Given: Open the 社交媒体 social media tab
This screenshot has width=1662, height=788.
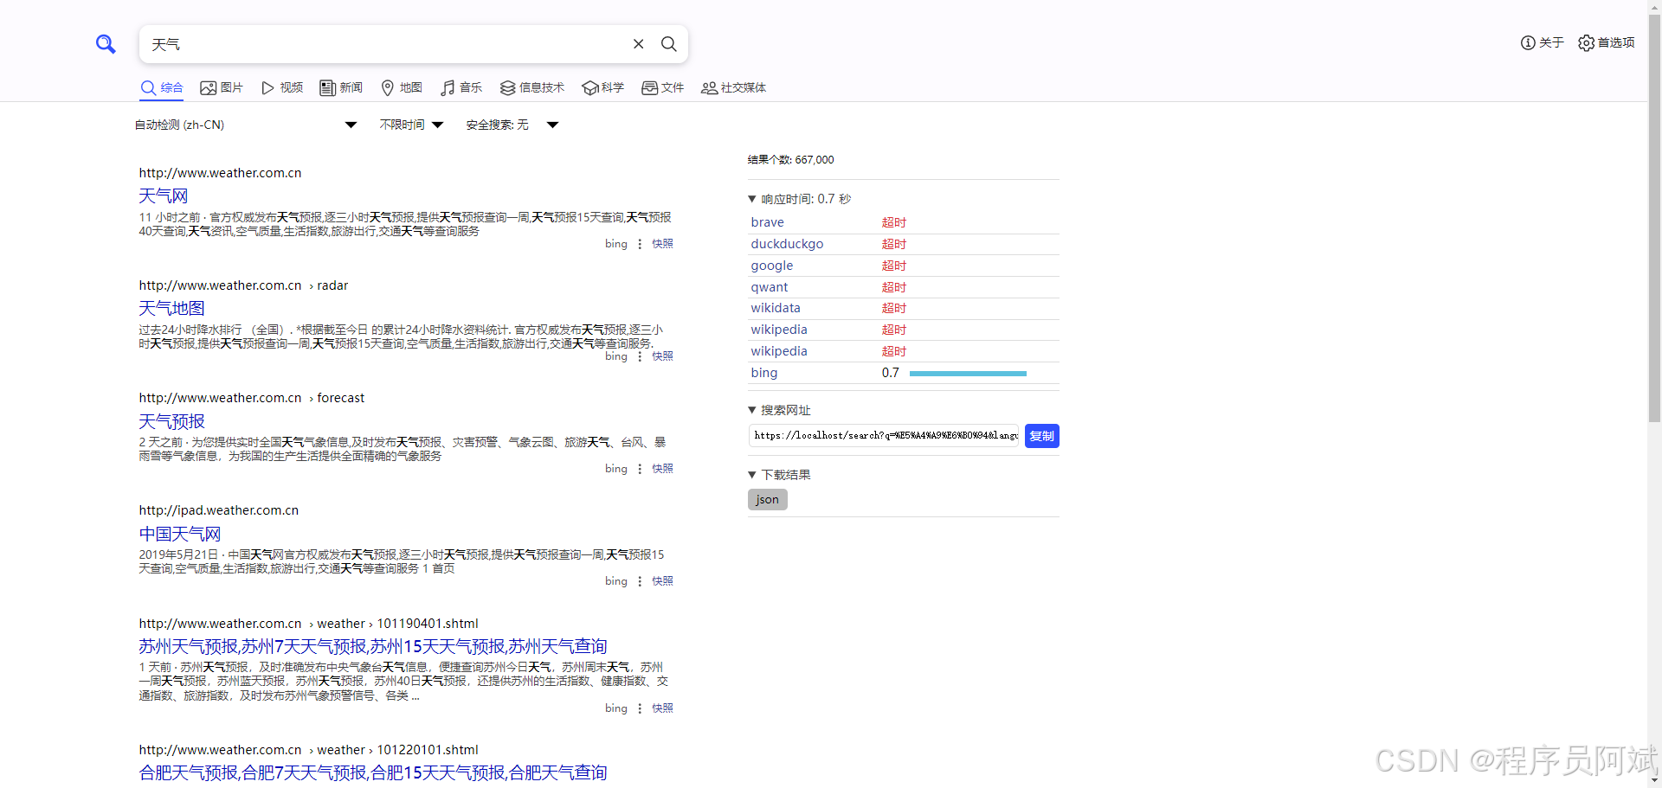Looking at the screenshot, I should (734, 87).
